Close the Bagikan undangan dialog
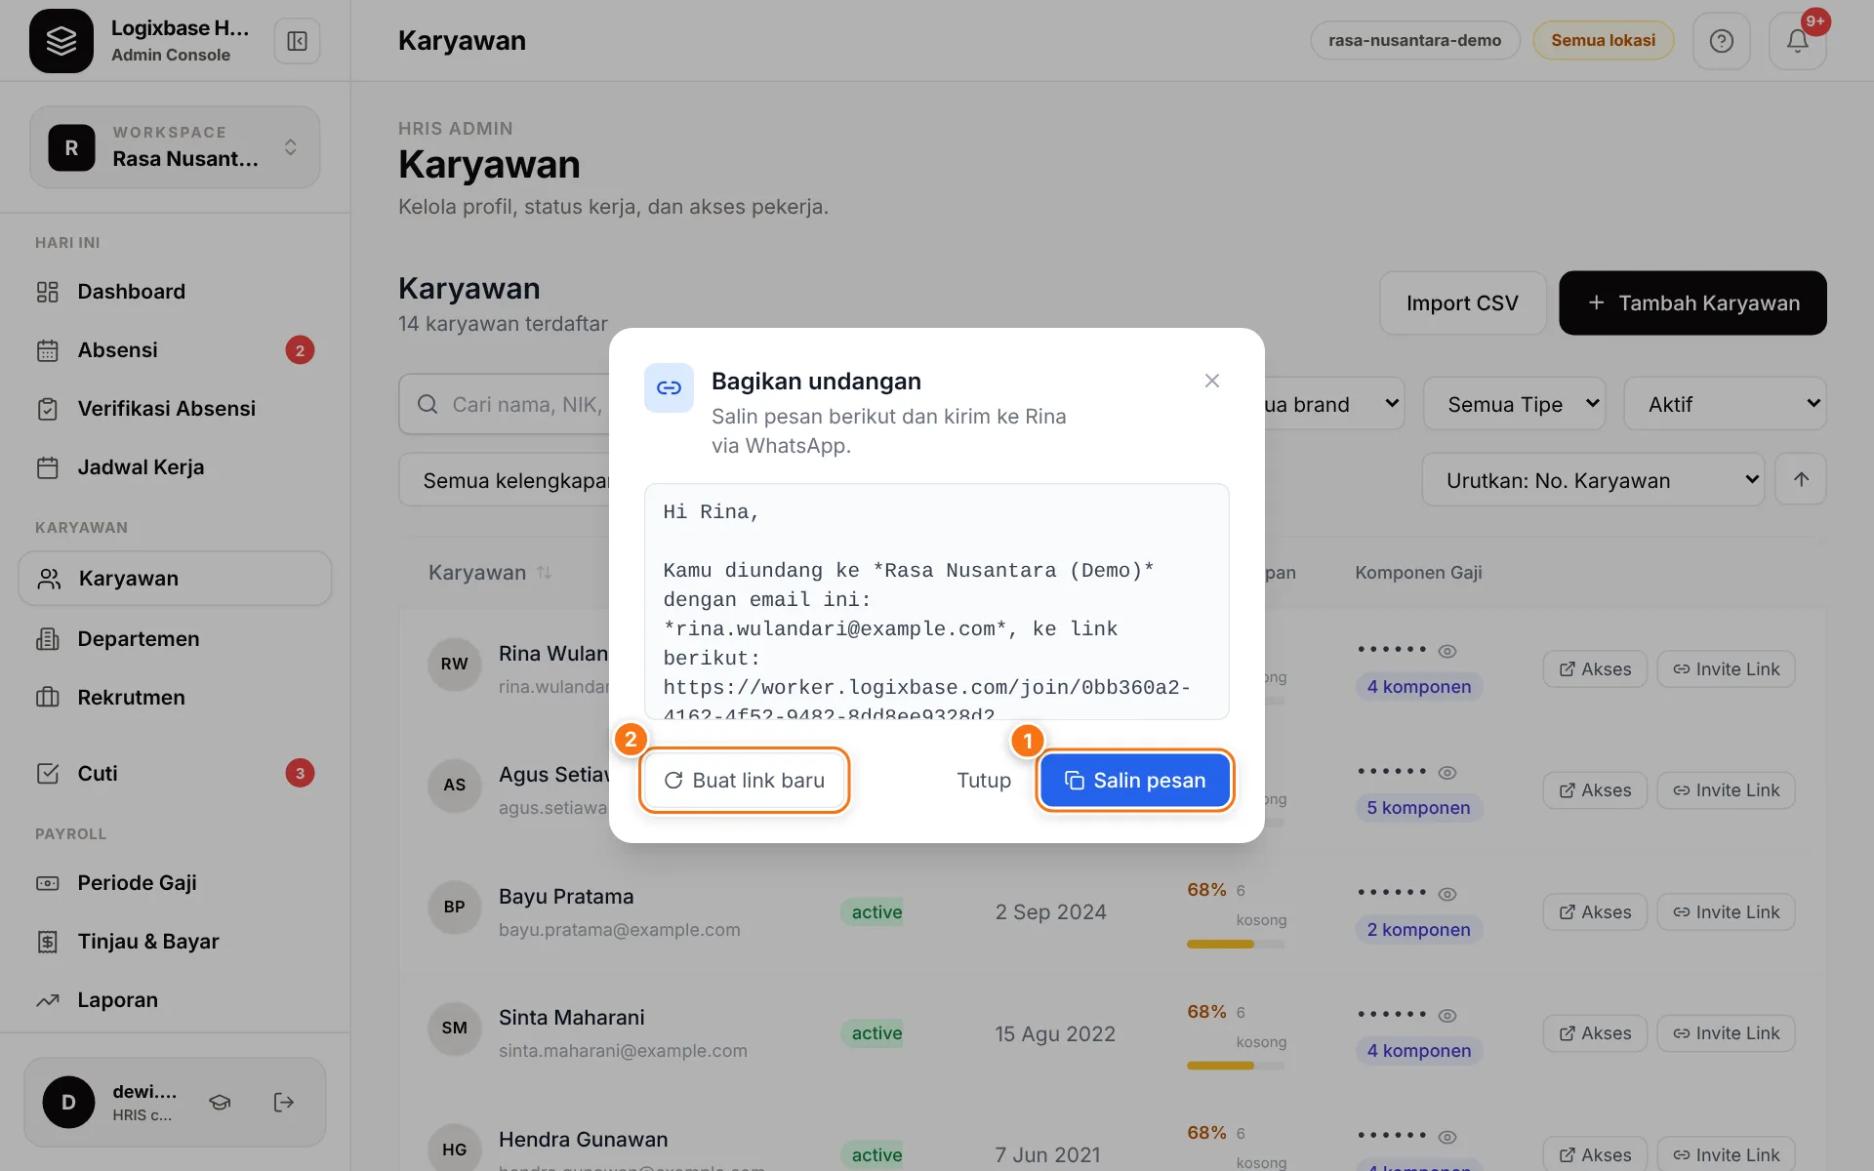 click(1212, 381)
